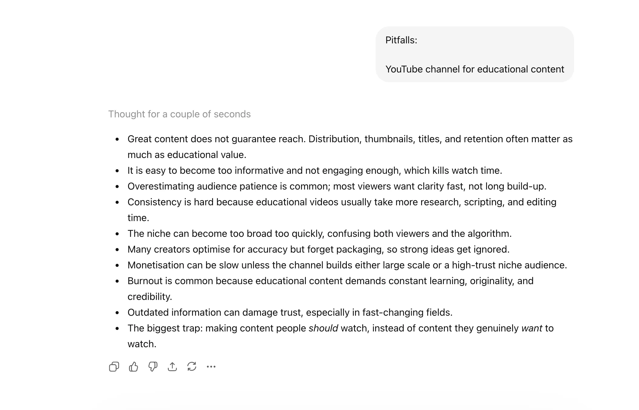Expand 'Thought for a couple of seconds' reasoning

180,114
